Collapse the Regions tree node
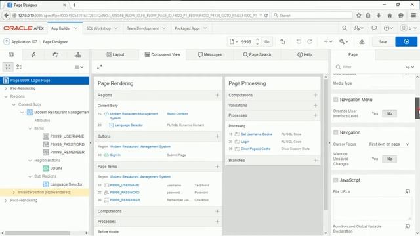 (6, 96)
